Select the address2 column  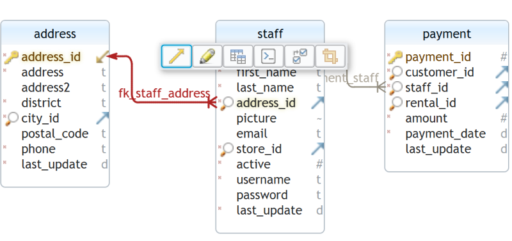[x=45, y=88]
